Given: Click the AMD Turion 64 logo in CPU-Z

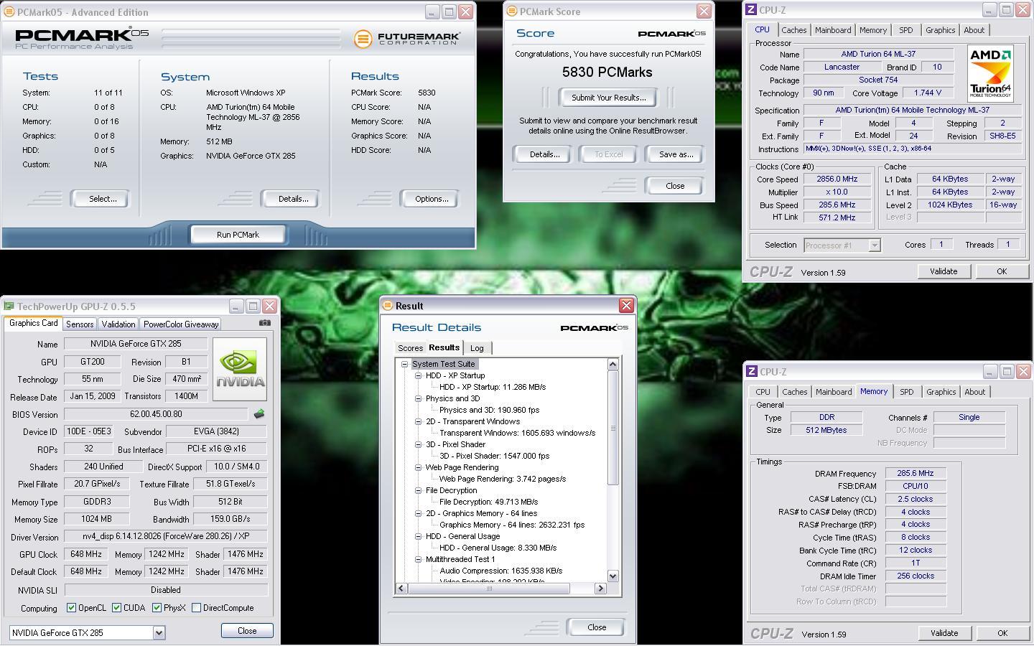Looking at the screenshot, I should click(991, 73).
